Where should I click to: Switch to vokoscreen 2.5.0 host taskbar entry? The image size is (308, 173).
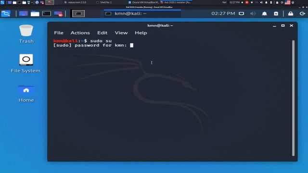coord(75,2)
